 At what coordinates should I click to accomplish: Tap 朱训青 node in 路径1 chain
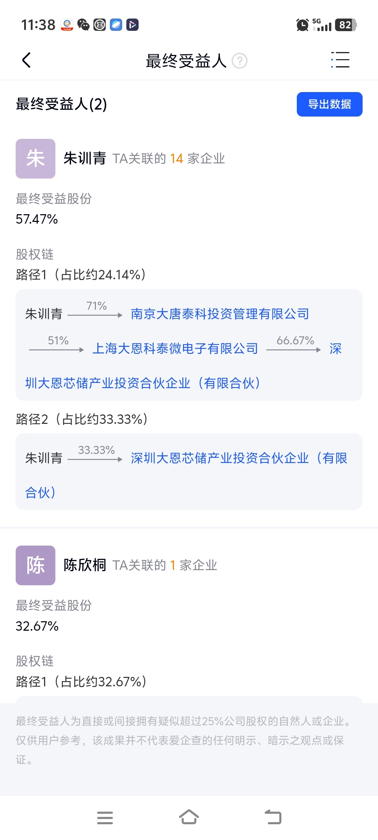click(44, 314)
